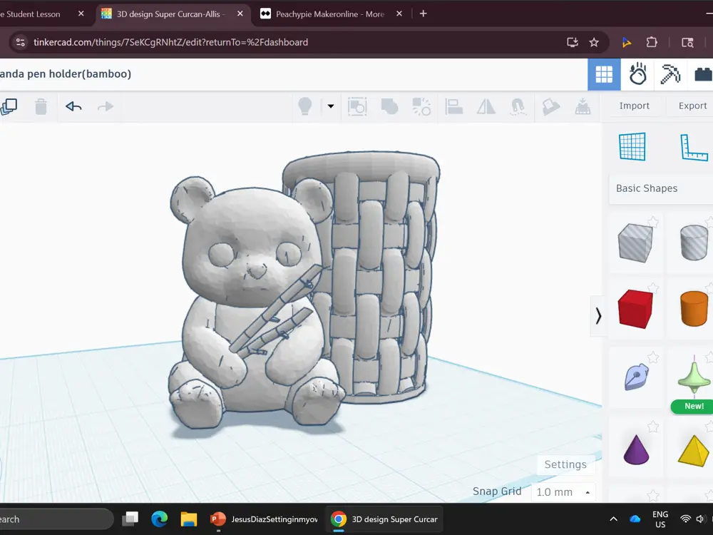Show hidden system tray icons chevron
The image size is (713, 535).
[x=613, y=519]
